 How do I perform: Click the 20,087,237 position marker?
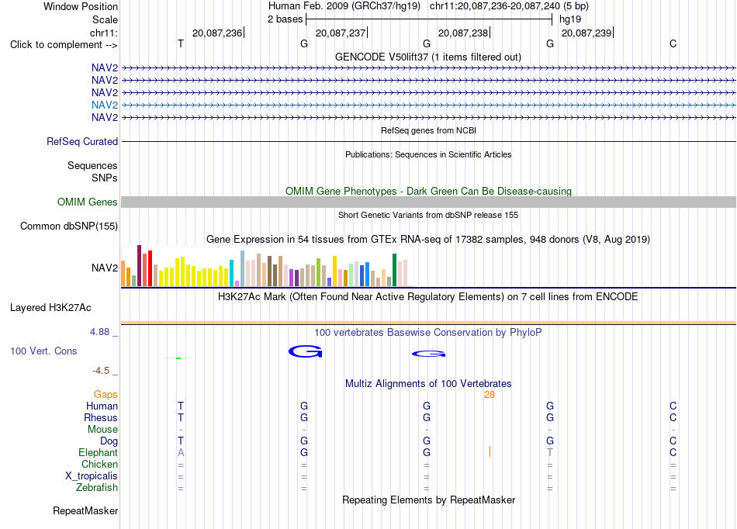[x=341, y=33]
